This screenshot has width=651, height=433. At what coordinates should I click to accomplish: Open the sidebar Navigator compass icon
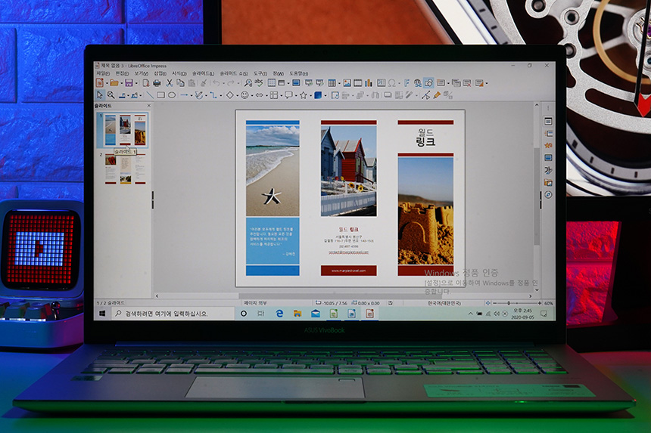point(548,194)
